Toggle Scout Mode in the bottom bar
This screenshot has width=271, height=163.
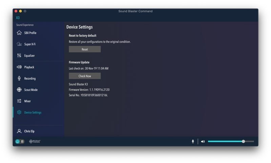click(35, 141)
